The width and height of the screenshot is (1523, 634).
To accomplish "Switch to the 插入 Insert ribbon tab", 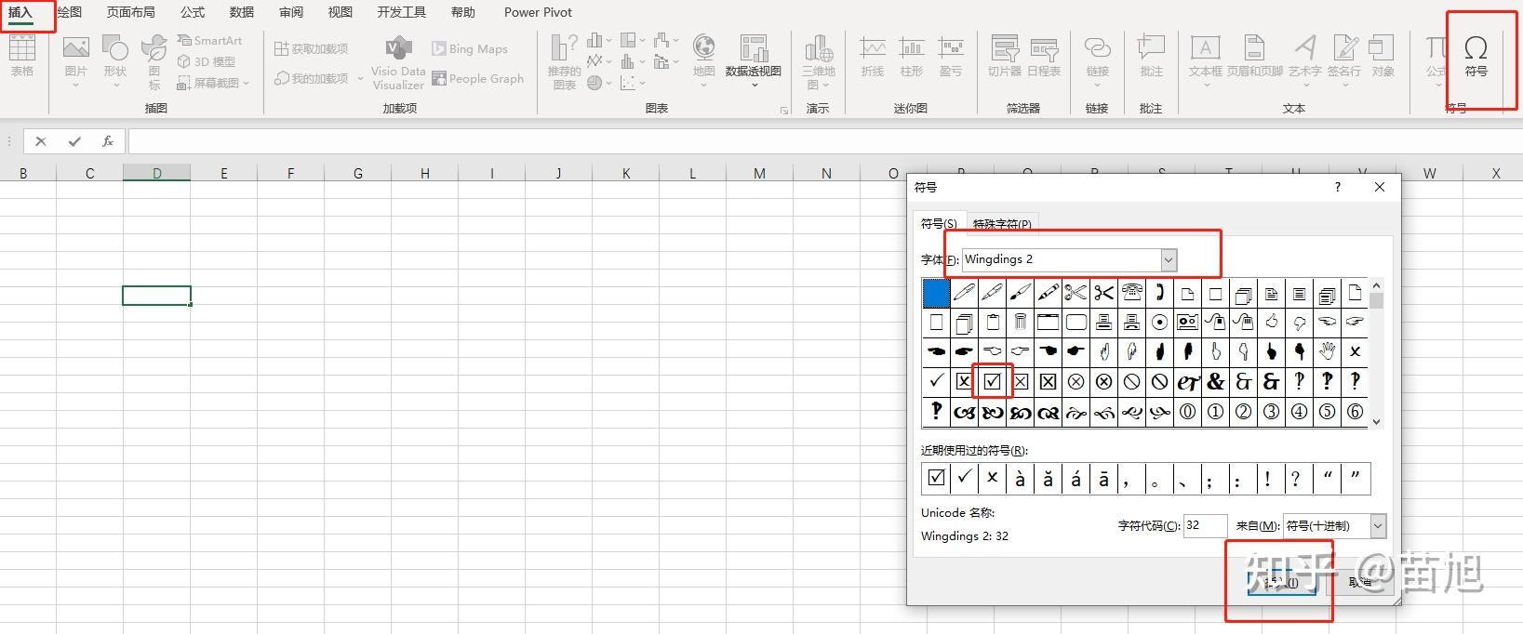I will [x=20, y=13].
